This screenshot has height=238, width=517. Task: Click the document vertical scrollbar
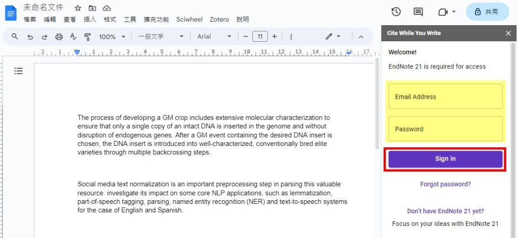tap(377, 104)
